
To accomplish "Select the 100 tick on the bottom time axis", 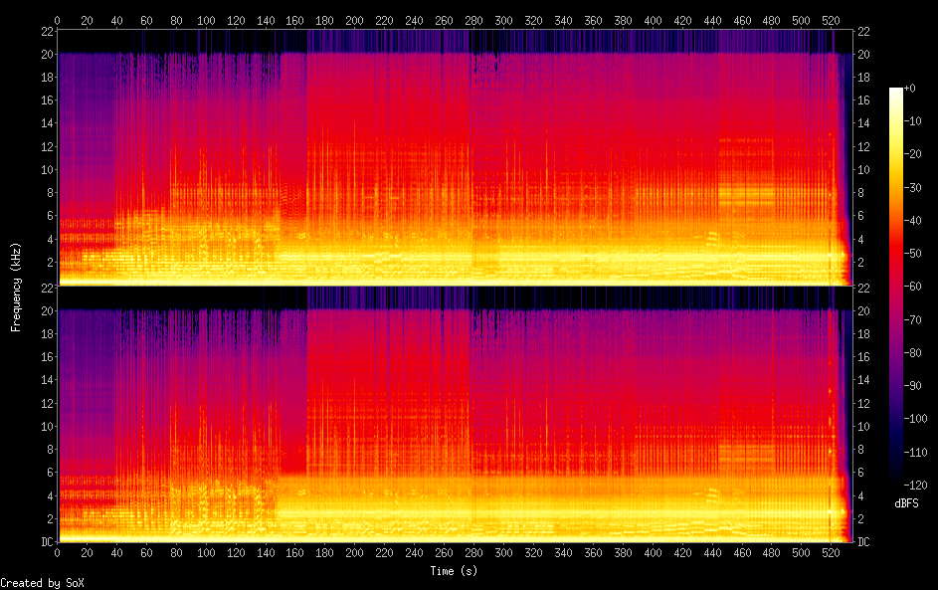I will click(x=206, y=552).
